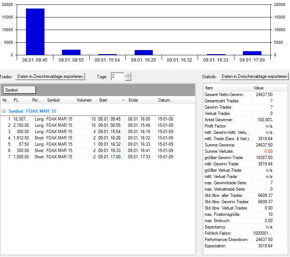Click into the Tage input field
Image resolution: width=290 pixels, height=257 pixels.
[x=117, y=76]
